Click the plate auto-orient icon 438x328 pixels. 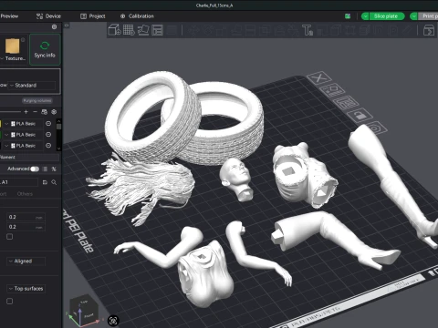tap(332, 90)
